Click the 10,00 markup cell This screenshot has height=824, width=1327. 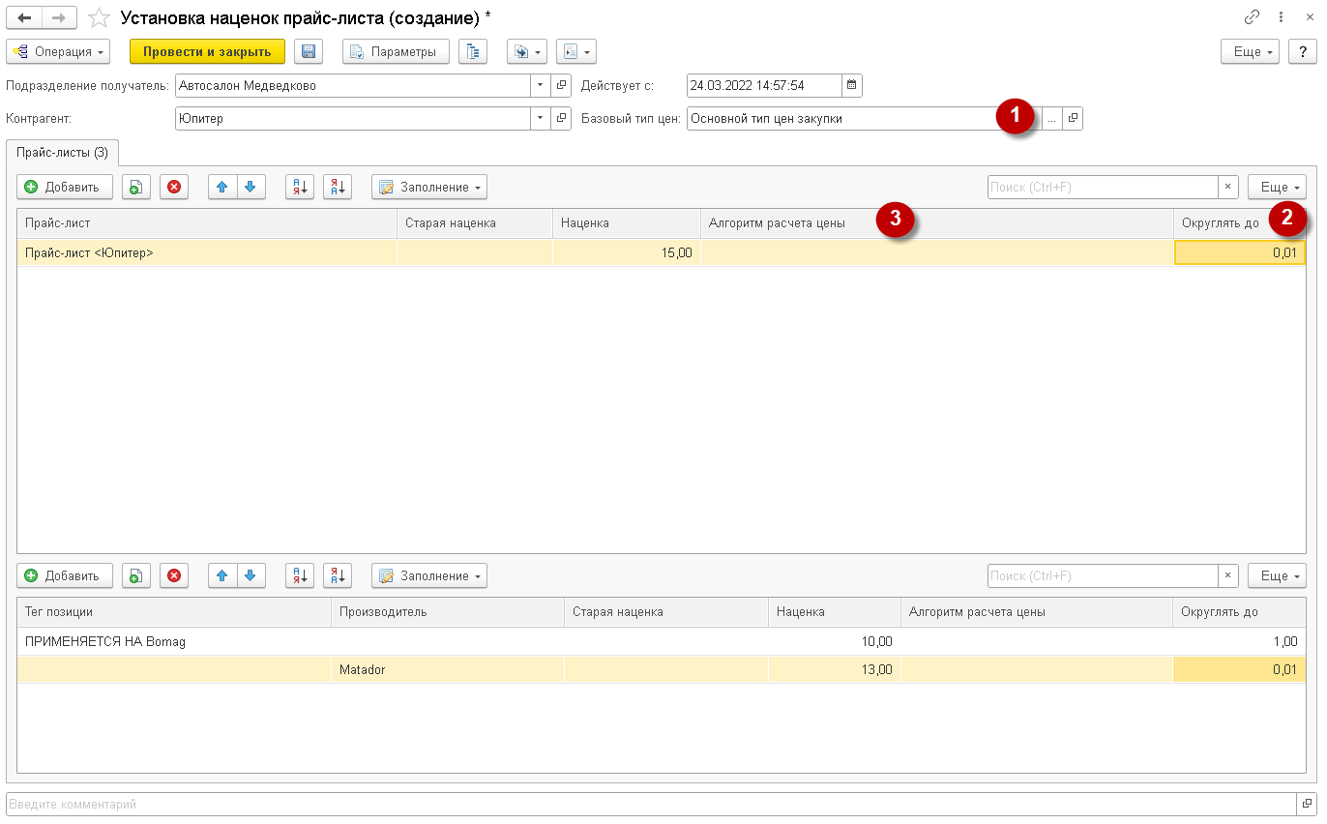(x=835, y=641)
